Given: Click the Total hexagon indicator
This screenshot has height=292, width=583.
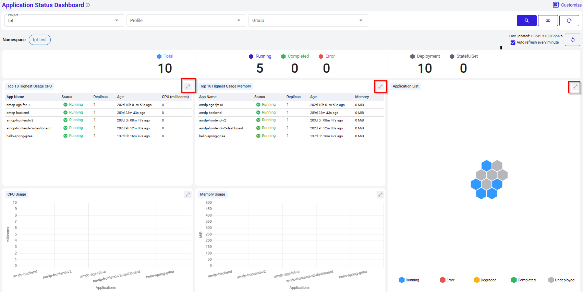Looking at the screenshot, I should [x=159, y=56].
